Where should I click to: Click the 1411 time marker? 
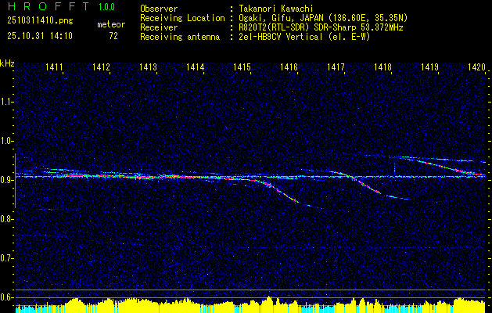[x=55, y=68]
